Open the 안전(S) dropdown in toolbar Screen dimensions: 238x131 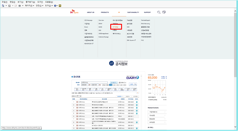pos(40,6)
